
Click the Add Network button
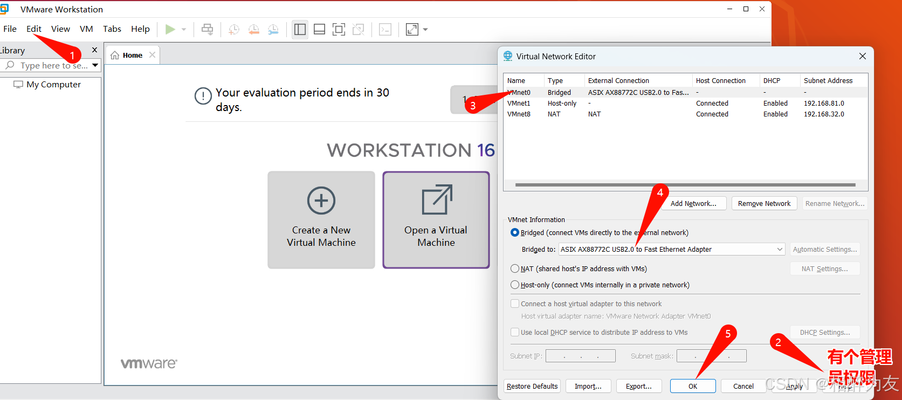click(693, 203)
